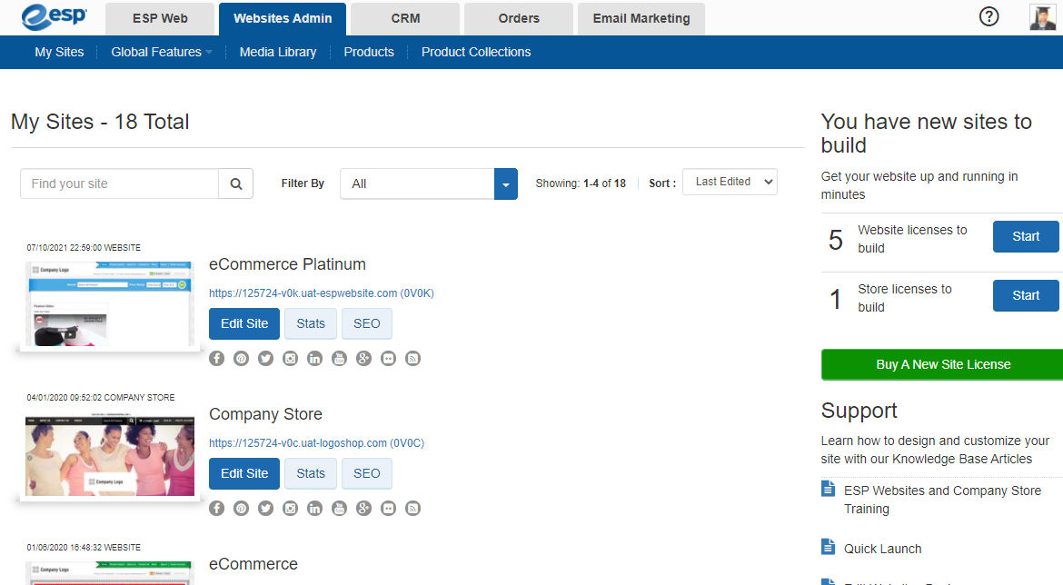Click Edit Site for Company Store

(x=244, y=473)
